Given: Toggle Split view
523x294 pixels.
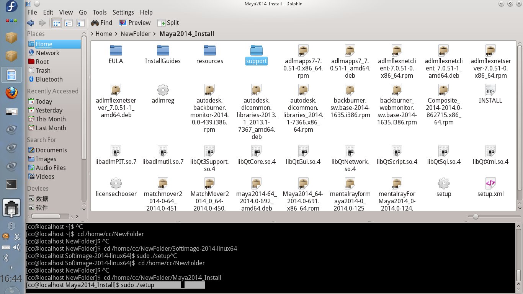Looking at the screenshot, I should 168,23.
